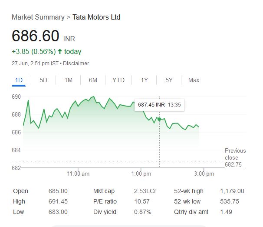Open the 1M chart tab
The image size is (263, 227).
point(68,80)
